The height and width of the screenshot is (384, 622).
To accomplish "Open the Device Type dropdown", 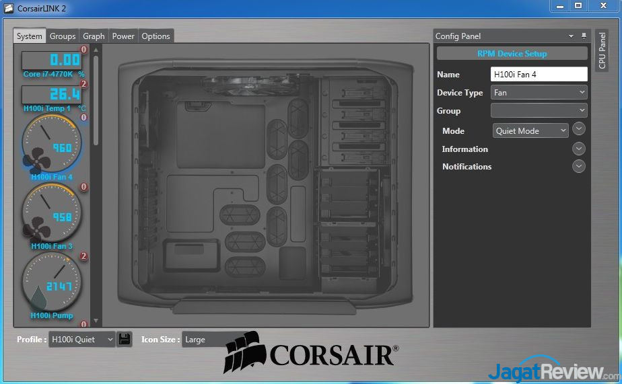I will coord(539,92).
